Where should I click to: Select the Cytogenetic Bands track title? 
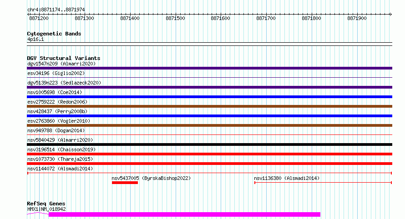(x=54, y=34)
